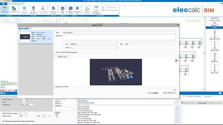Switch to Pagina 1 sheet tab
This screenshot has height=125, width=223.
(x=3, y=90)
